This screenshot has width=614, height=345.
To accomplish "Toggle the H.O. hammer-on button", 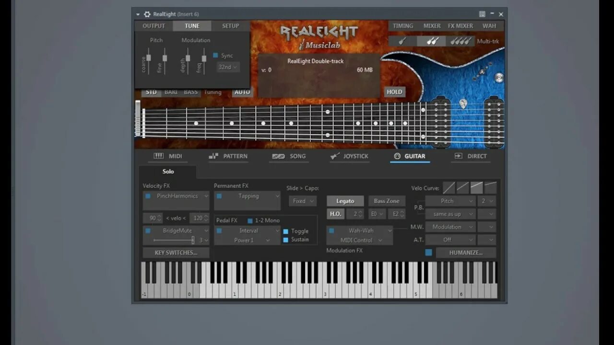I will [335, 214].
